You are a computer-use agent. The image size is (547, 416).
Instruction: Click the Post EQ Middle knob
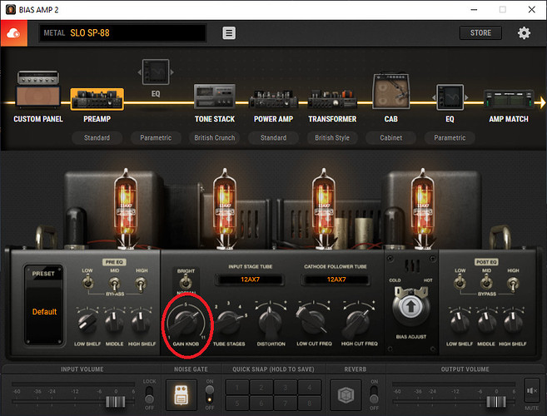(x=486, y=322)
